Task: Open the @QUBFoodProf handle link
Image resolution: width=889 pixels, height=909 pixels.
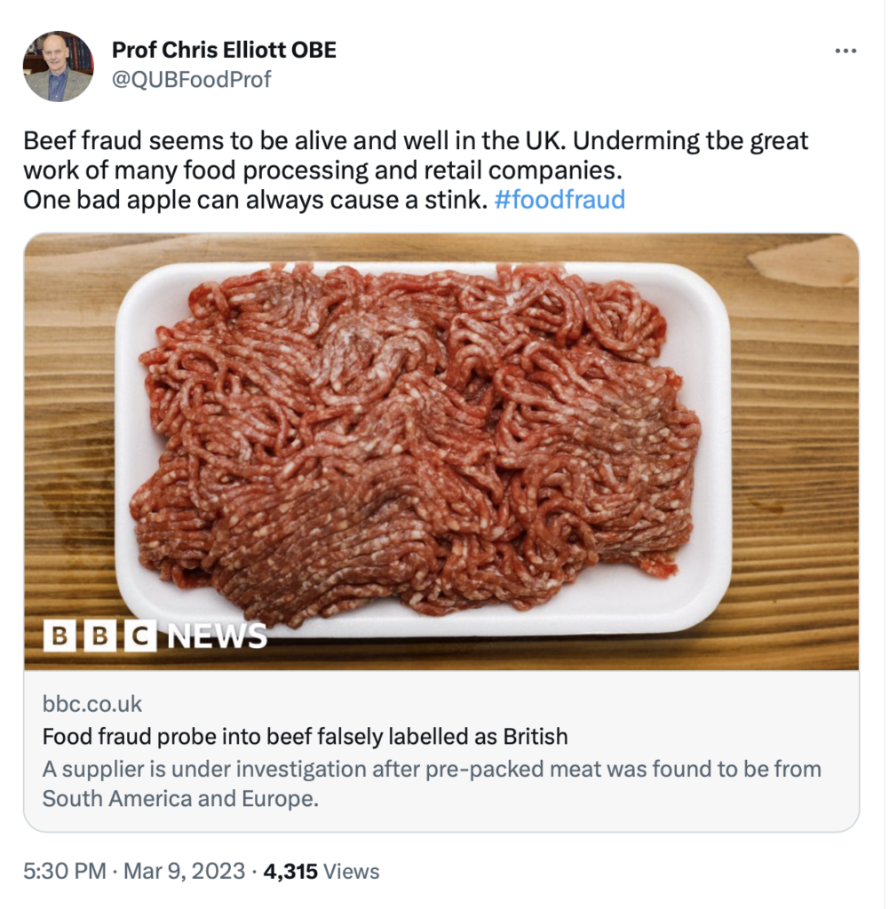Action: 191,80
